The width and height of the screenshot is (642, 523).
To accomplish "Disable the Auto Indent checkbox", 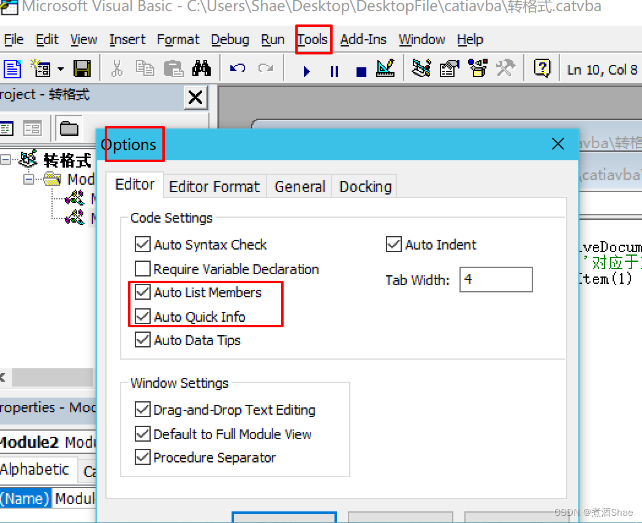I will pos(394,245).
